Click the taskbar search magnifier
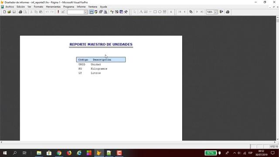Screen dimensions: 279x157 point(15,153)
